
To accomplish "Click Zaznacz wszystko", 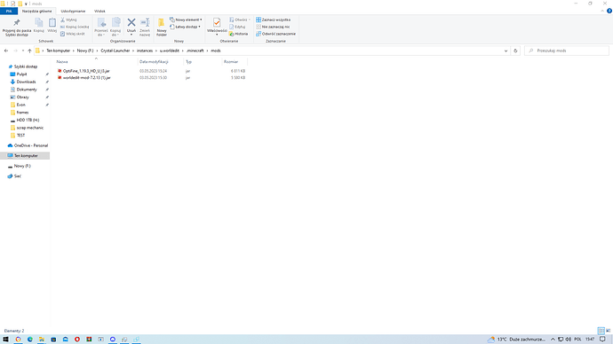I will tap(274, 20).
